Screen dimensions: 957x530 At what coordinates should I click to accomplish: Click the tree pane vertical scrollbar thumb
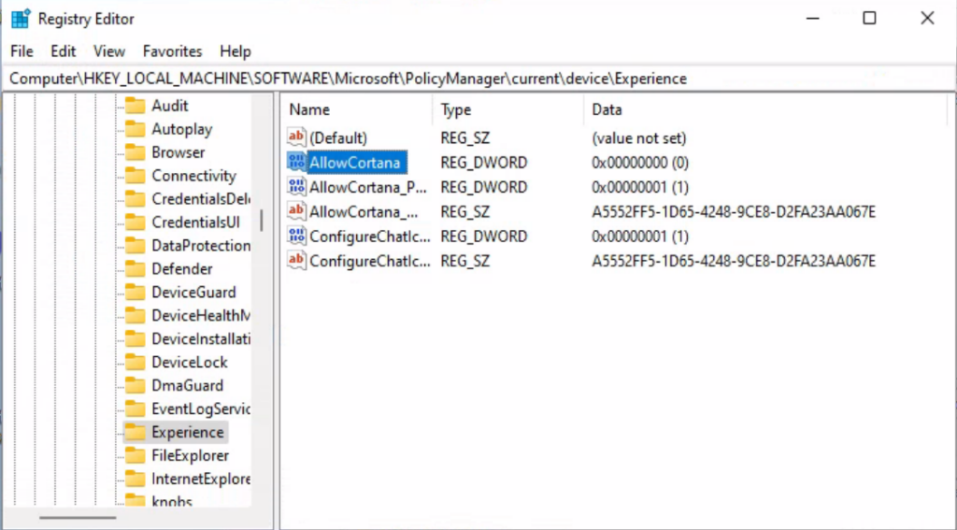(x=262, y=221)
